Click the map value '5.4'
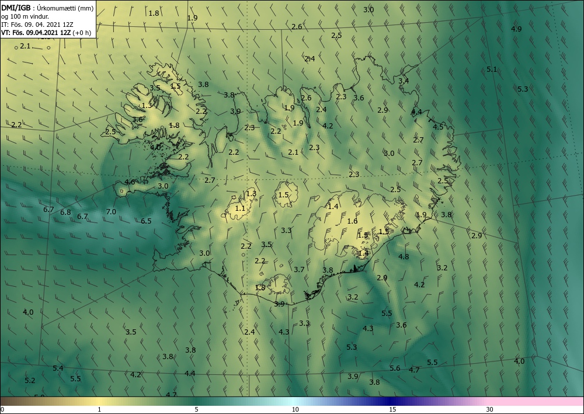Image resolution: width=584 pixels, height=414 pixels. 58,368
